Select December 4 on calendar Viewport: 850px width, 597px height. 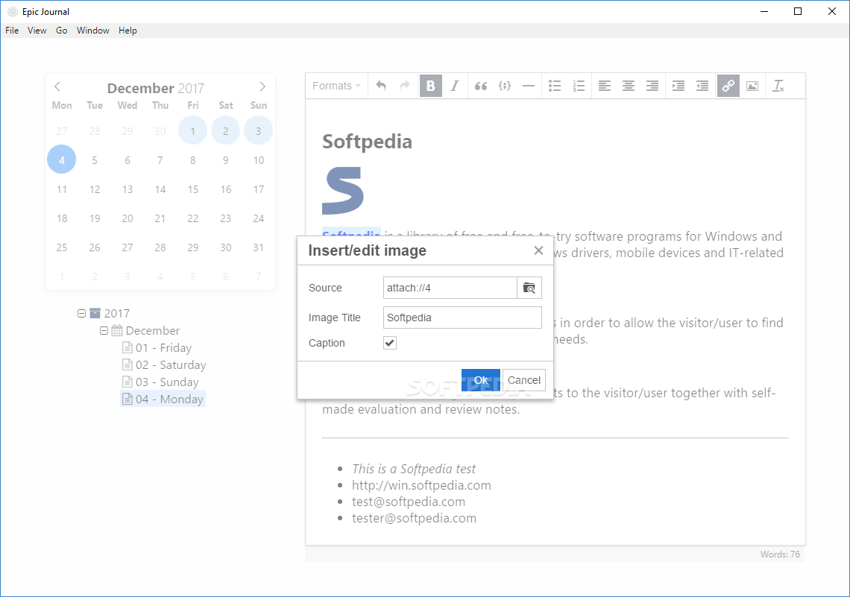62,159
